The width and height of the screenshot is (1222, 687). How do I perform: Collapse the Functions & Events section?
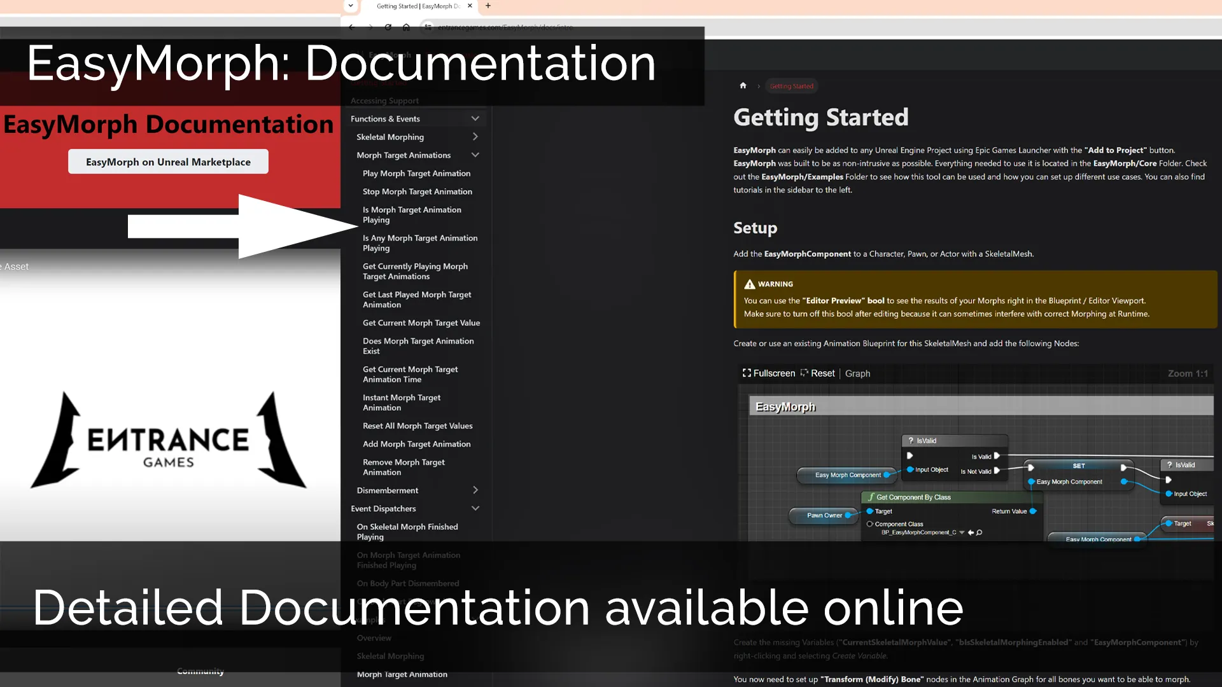(475, 119)
